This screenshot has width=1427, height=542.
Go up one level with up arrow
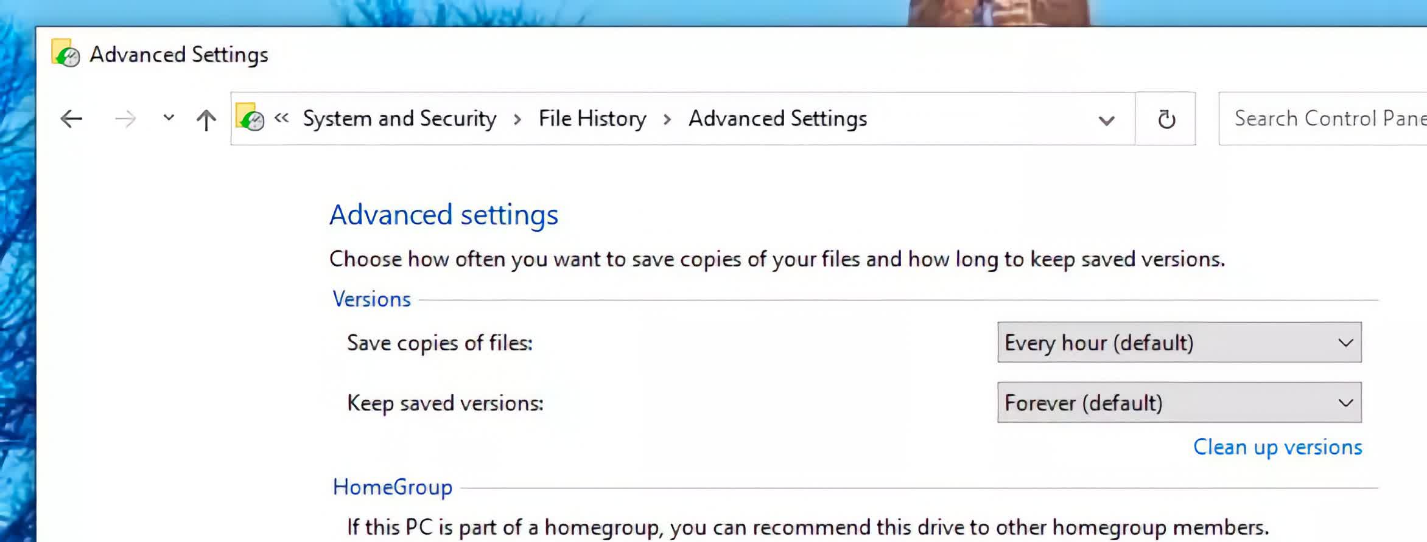[206, 119]
